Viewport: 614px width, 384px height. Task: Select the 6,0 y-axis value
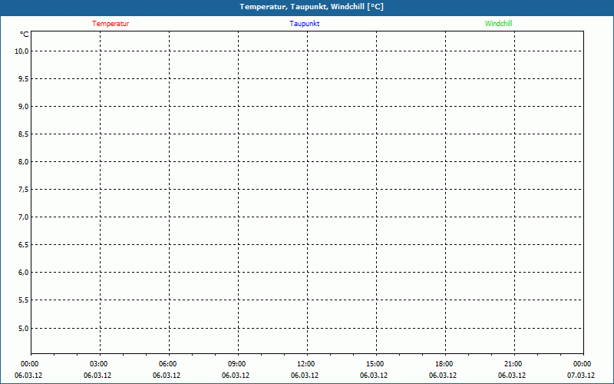(24, 273)
